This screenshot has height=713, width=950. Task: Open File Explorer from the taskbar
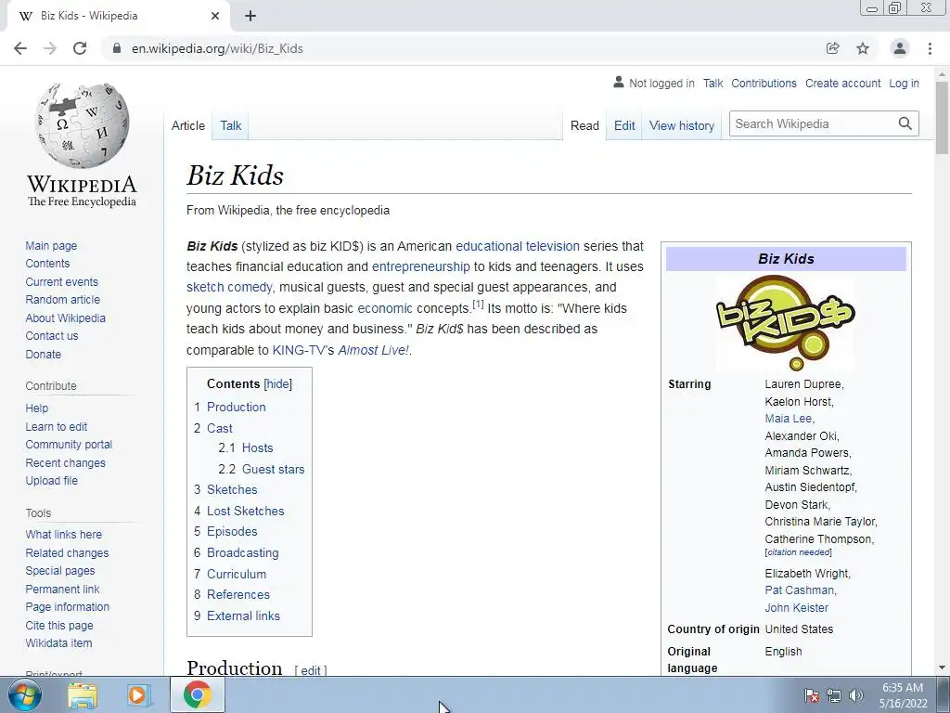point(83,694)
